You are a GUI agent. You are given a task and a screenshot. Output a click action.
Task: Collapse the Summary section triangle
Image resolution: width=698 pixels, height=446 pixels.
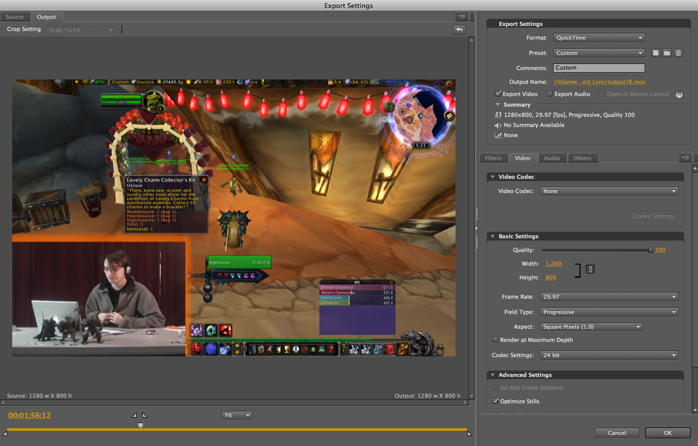(x=498, y=105)
